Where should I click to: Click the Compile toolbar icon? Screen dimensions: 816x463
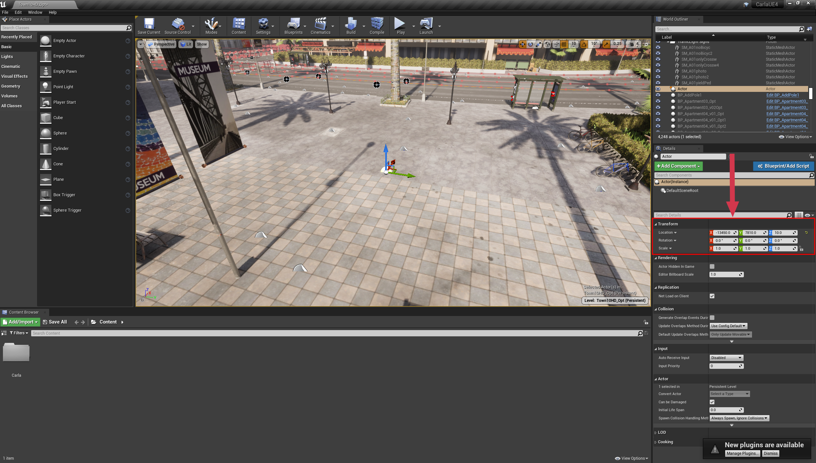pyautogui.click(x=377, y=24)
